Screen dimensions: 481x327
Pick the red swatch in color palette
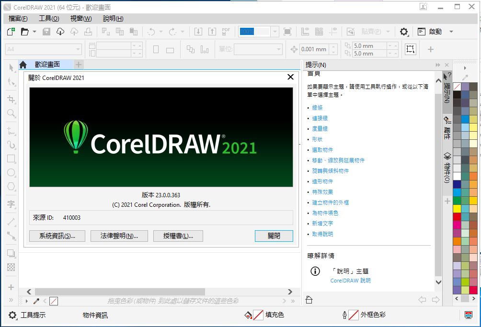click(x=457, y=216)
